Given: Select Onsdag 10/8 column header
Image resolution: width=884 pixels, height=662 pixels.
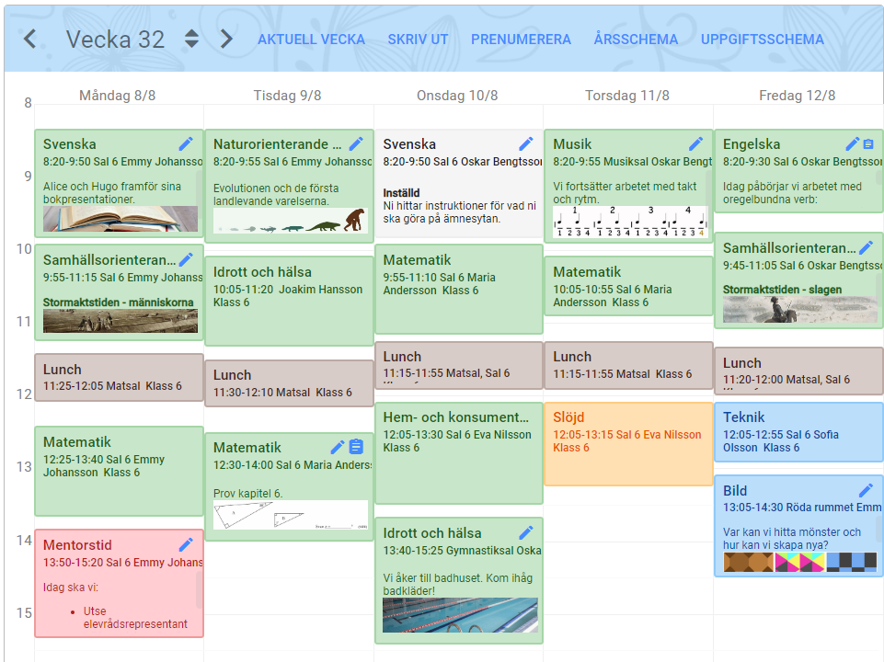Looking at the screenshot, I should (457, 96).
